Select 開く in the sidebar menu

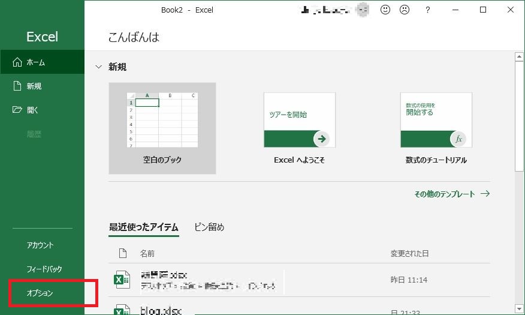[42, 110]
